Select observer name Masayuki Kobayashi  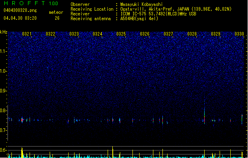[x=142, y=4]
